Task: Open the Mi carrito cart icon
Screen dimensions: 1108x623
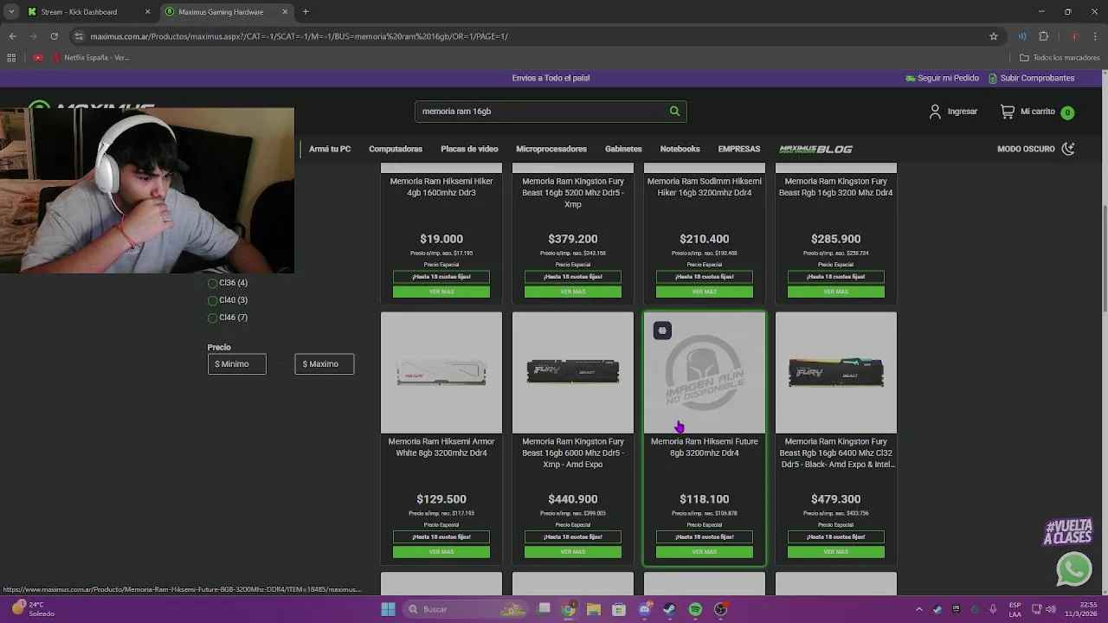Action: coord(1008,112)
